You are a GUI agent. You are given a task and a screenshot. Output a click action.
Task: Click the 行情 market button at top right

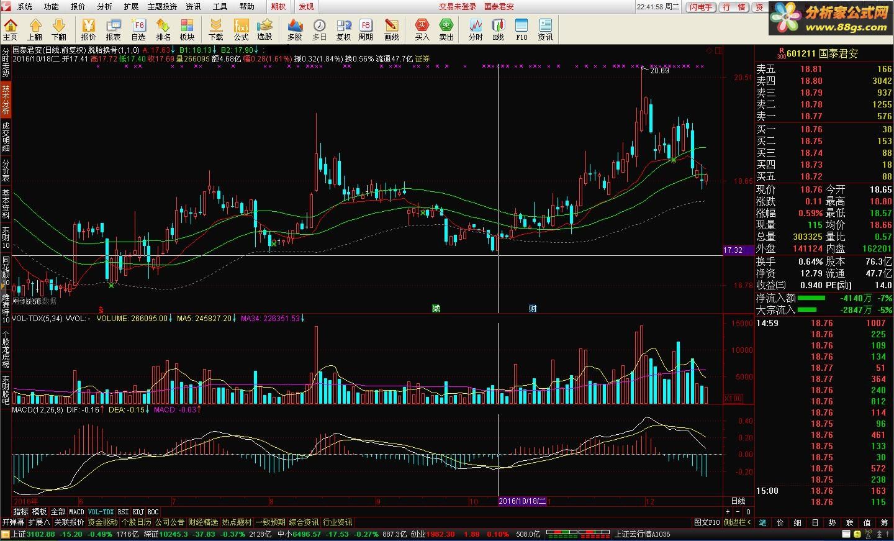734,7
